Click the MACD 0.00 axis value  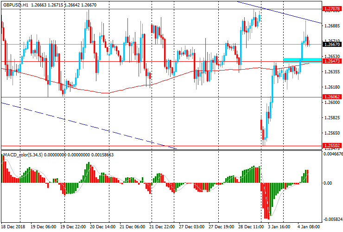pos(327,183)
